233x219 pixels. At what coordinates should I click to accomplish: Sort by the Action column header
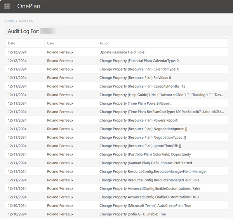[x=162, y=43]
